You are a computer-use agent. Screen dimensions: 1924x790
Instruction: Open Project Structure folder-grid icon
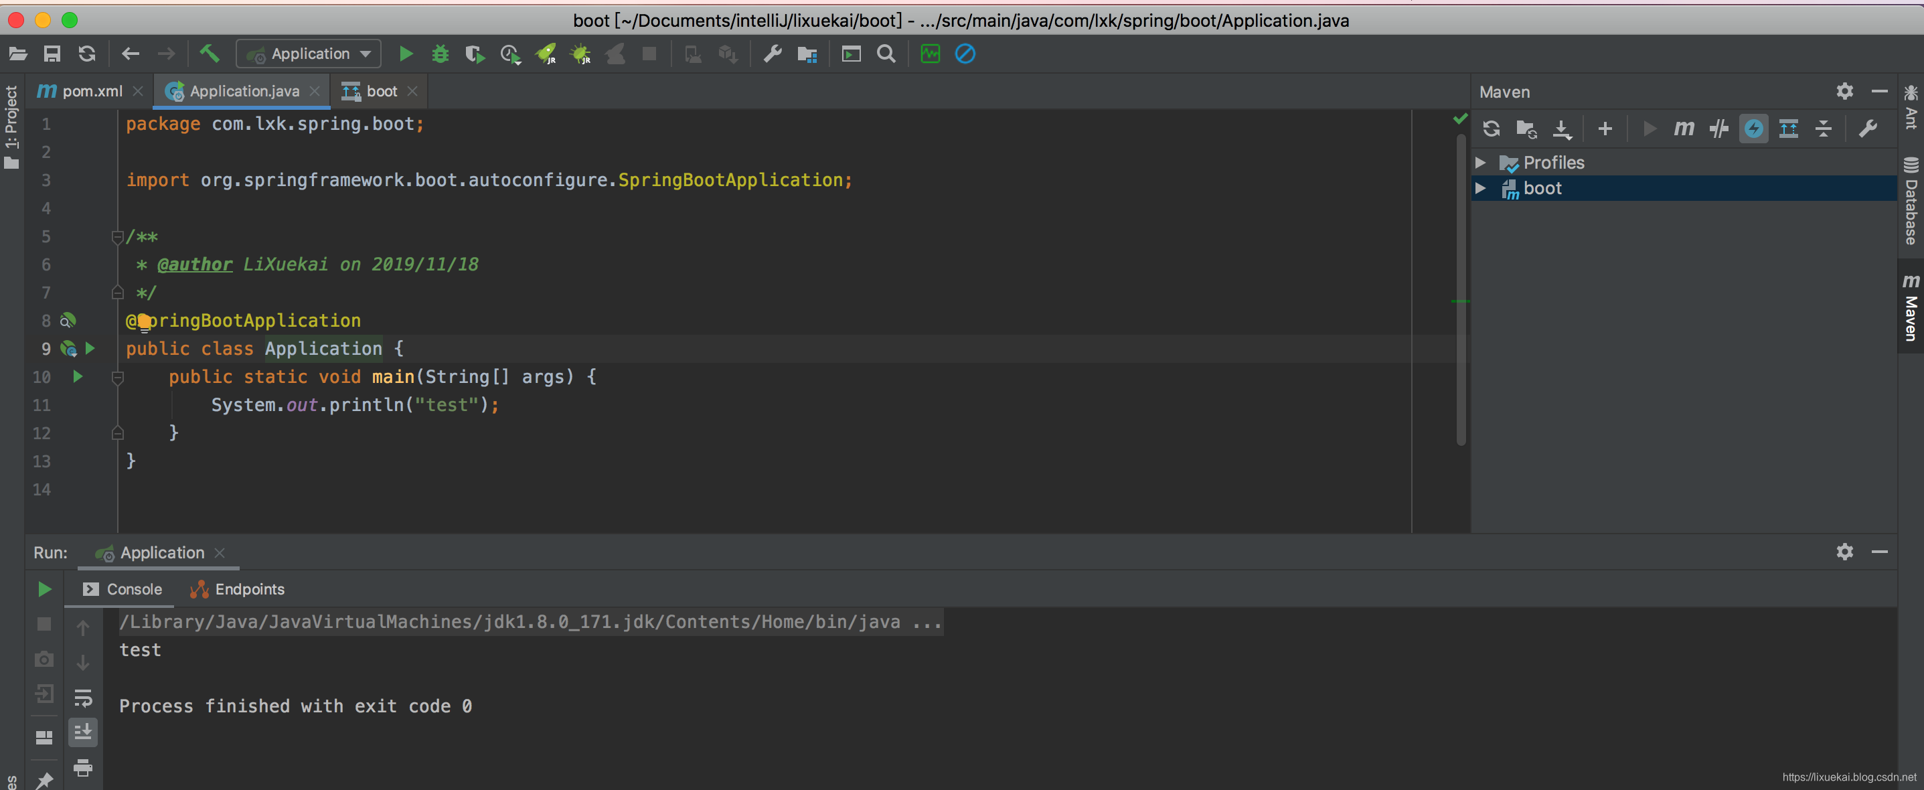(807, 54)
